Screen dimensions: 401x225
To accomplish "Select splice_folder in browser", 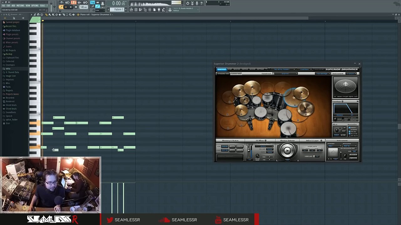I will tap(12, 120).
